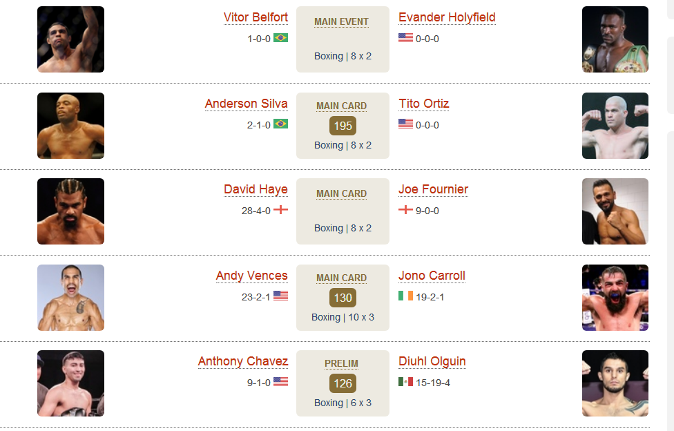
Task: Click the MAIN CARD label in the Silva vs Ortiz bout
Action: coord(341,106)
